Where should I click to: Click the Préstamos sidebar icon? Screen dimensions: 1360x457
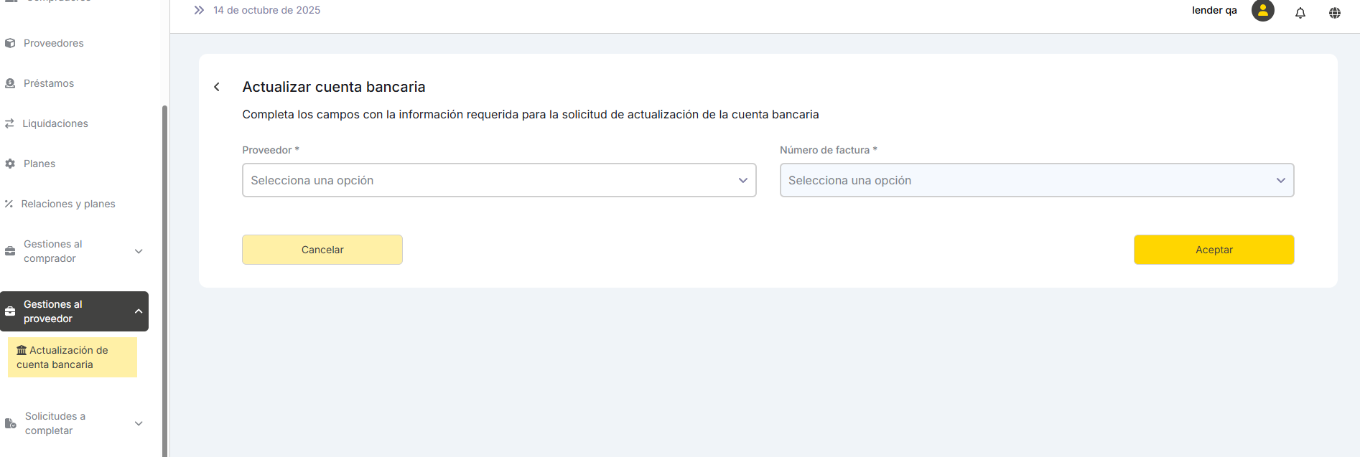tap(10, 83)
